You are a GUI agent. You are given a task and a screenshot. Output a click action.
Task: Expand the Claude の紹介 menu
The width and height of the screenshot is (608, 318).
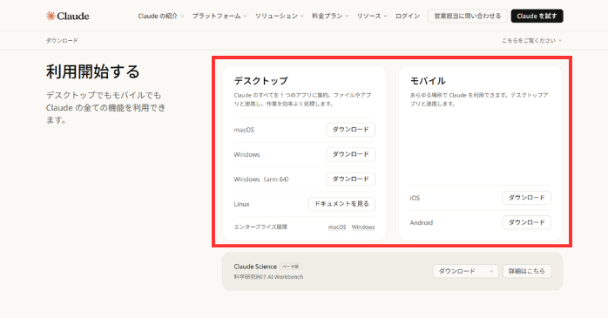161,16
